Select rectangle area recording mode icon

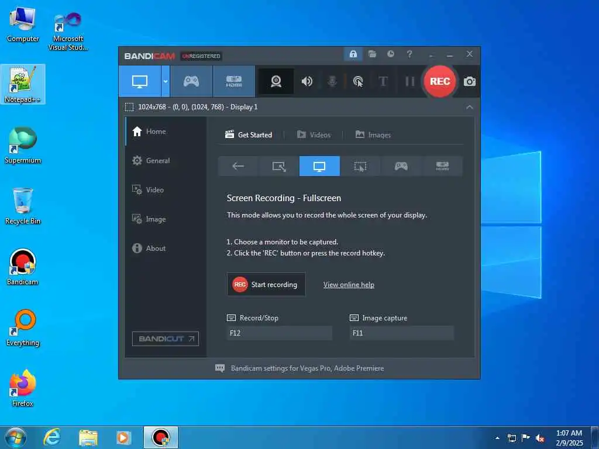coord(279,166)
